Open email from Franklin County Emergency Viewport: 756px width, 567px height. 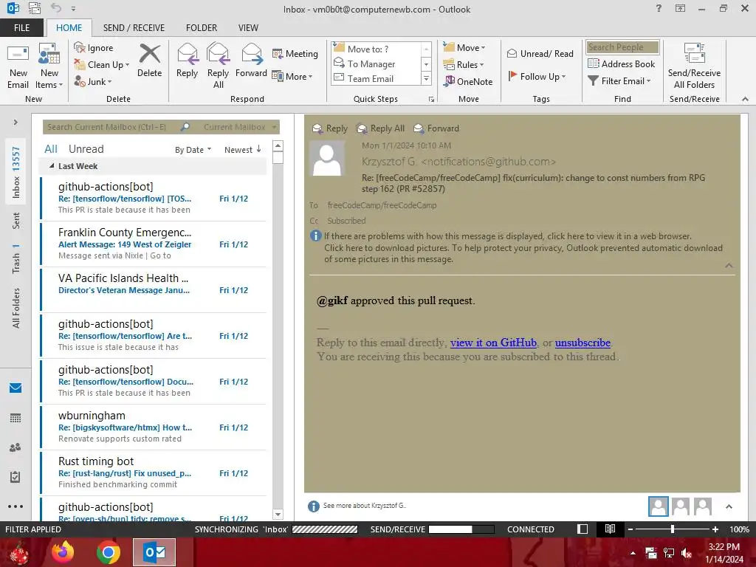pyautogui.click(x=154, y=244)
